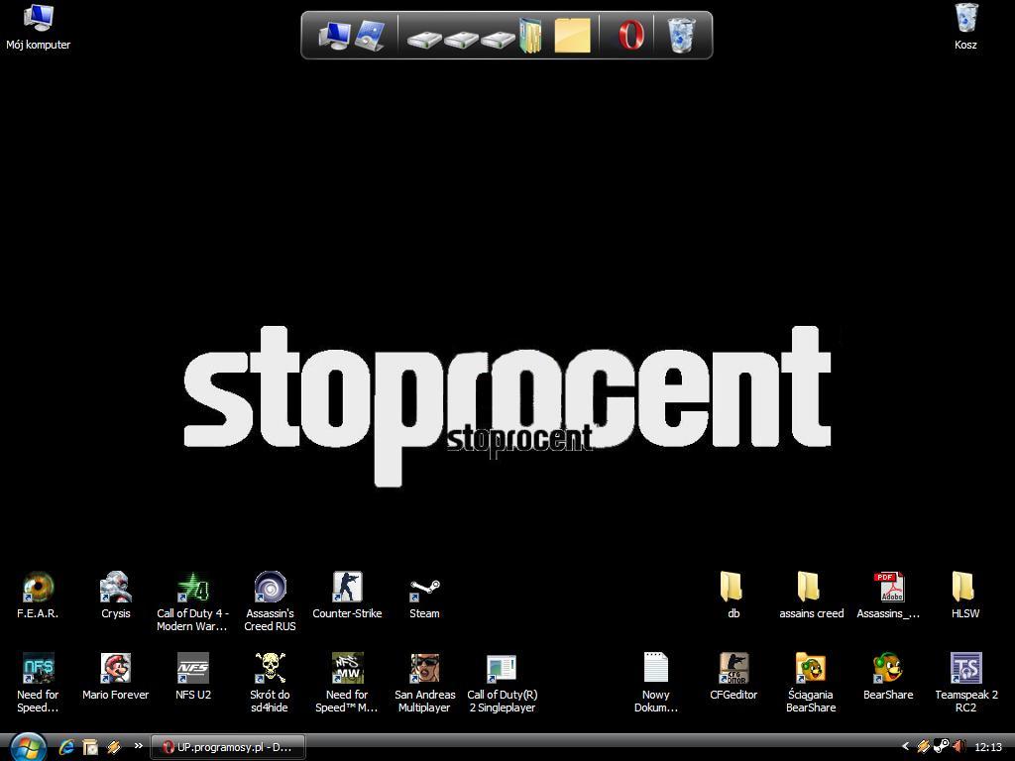Select the HLSW folder

click(965, 596)
